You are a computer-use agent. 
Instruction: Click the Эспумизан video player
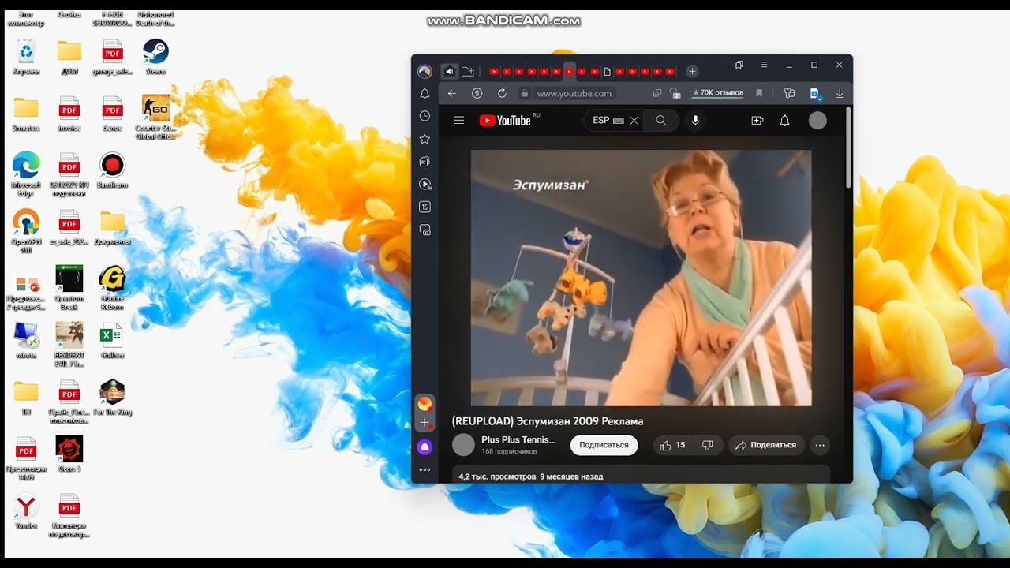click(x=642, y=278)
